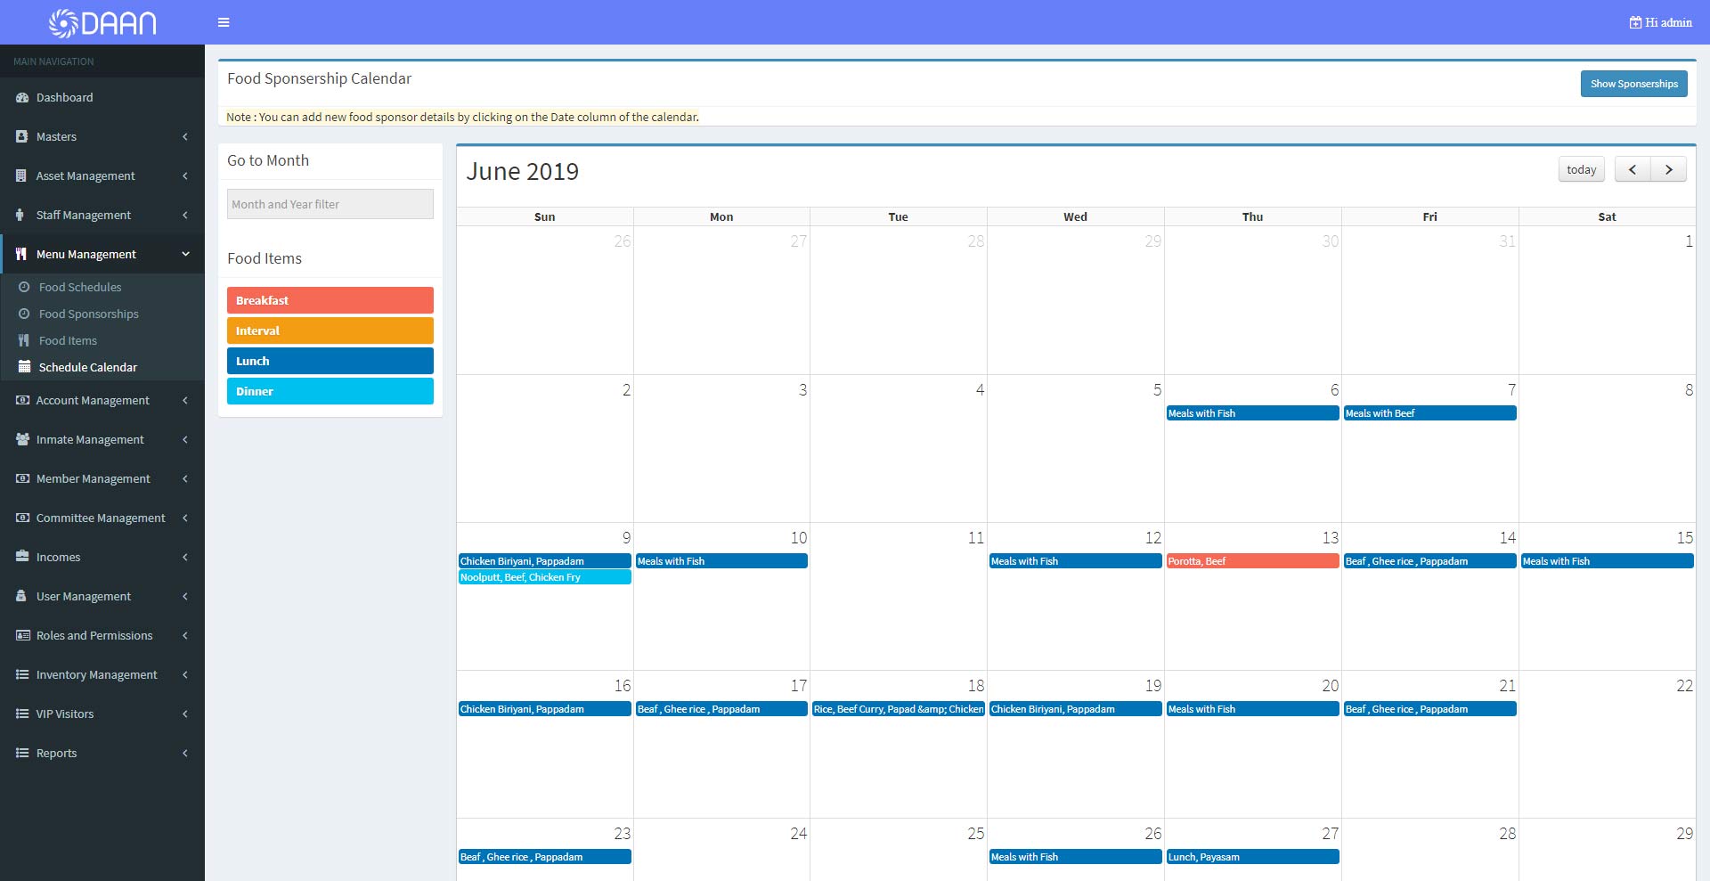Click the June 2019 month title

coord(523,171)
